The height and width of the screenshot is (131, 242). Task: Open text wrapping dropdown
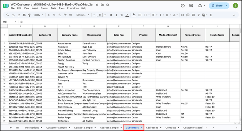(168, 15)
